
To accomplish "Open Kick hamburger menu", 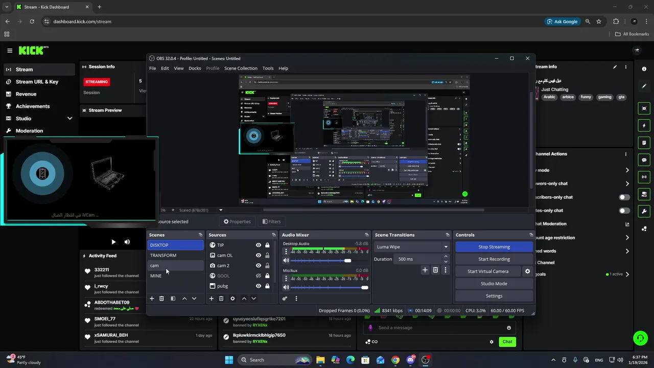I will tap(10, 51).
